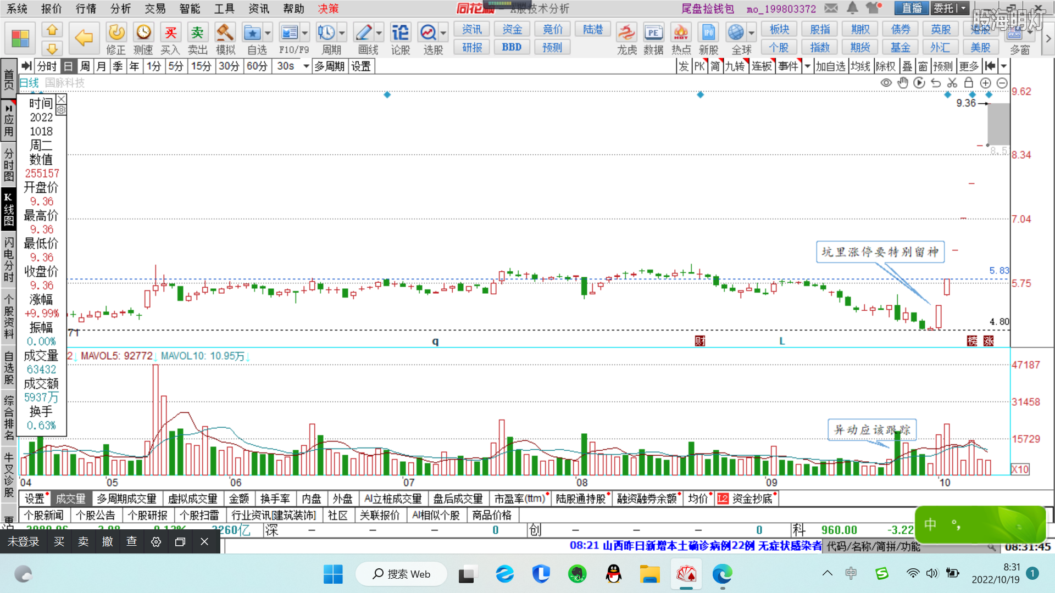Image resolution: width=1055 pixels, height=593 pixels.
Task: Click the undo arrow icon in chart toolbar
Action: [936, 83]
